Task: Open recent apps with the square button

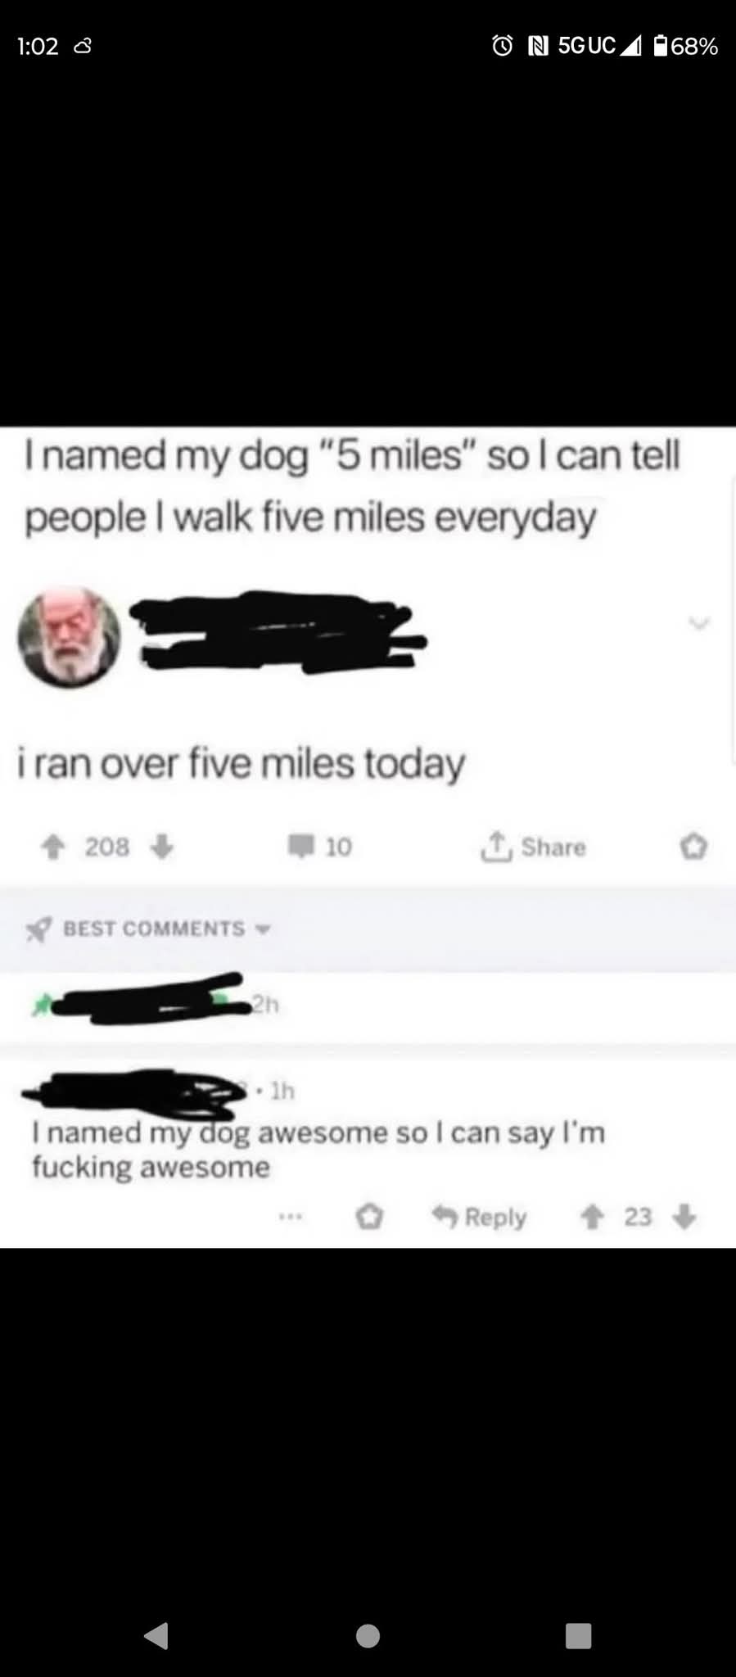Action: [578, 1635]
